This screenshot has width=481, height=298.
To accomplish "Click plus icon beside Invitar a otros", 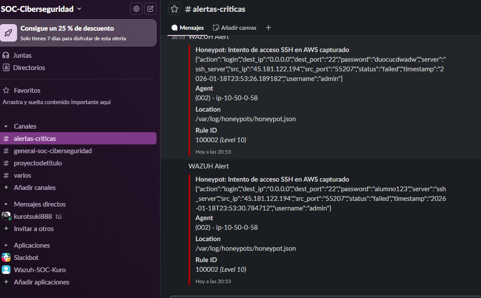I will [6, 228].
